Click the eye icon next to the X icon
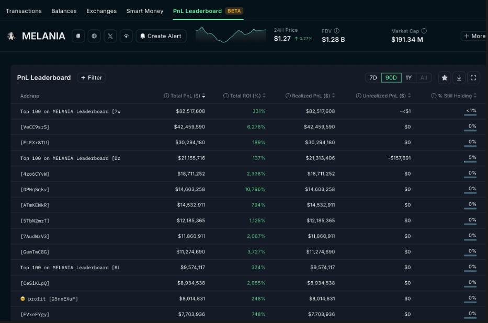Screen dimensions: 488x323 click(126, 36)
